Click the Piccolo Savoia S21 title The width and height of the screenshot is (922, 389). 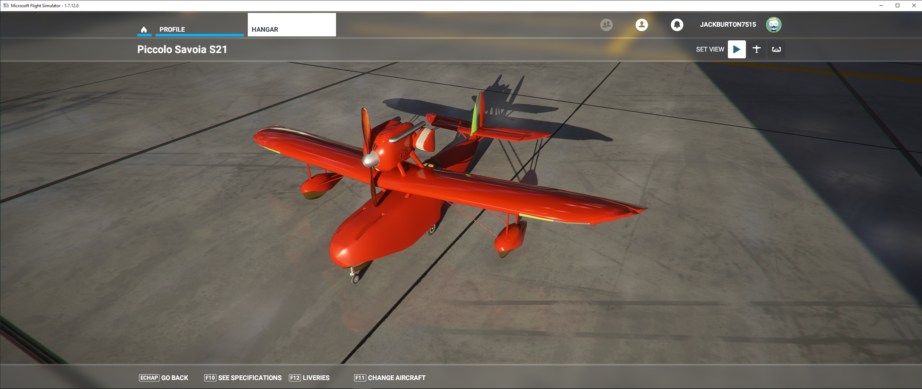click(182, 49)
